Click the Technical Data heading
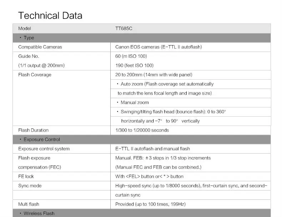 (x=50, y=16)
